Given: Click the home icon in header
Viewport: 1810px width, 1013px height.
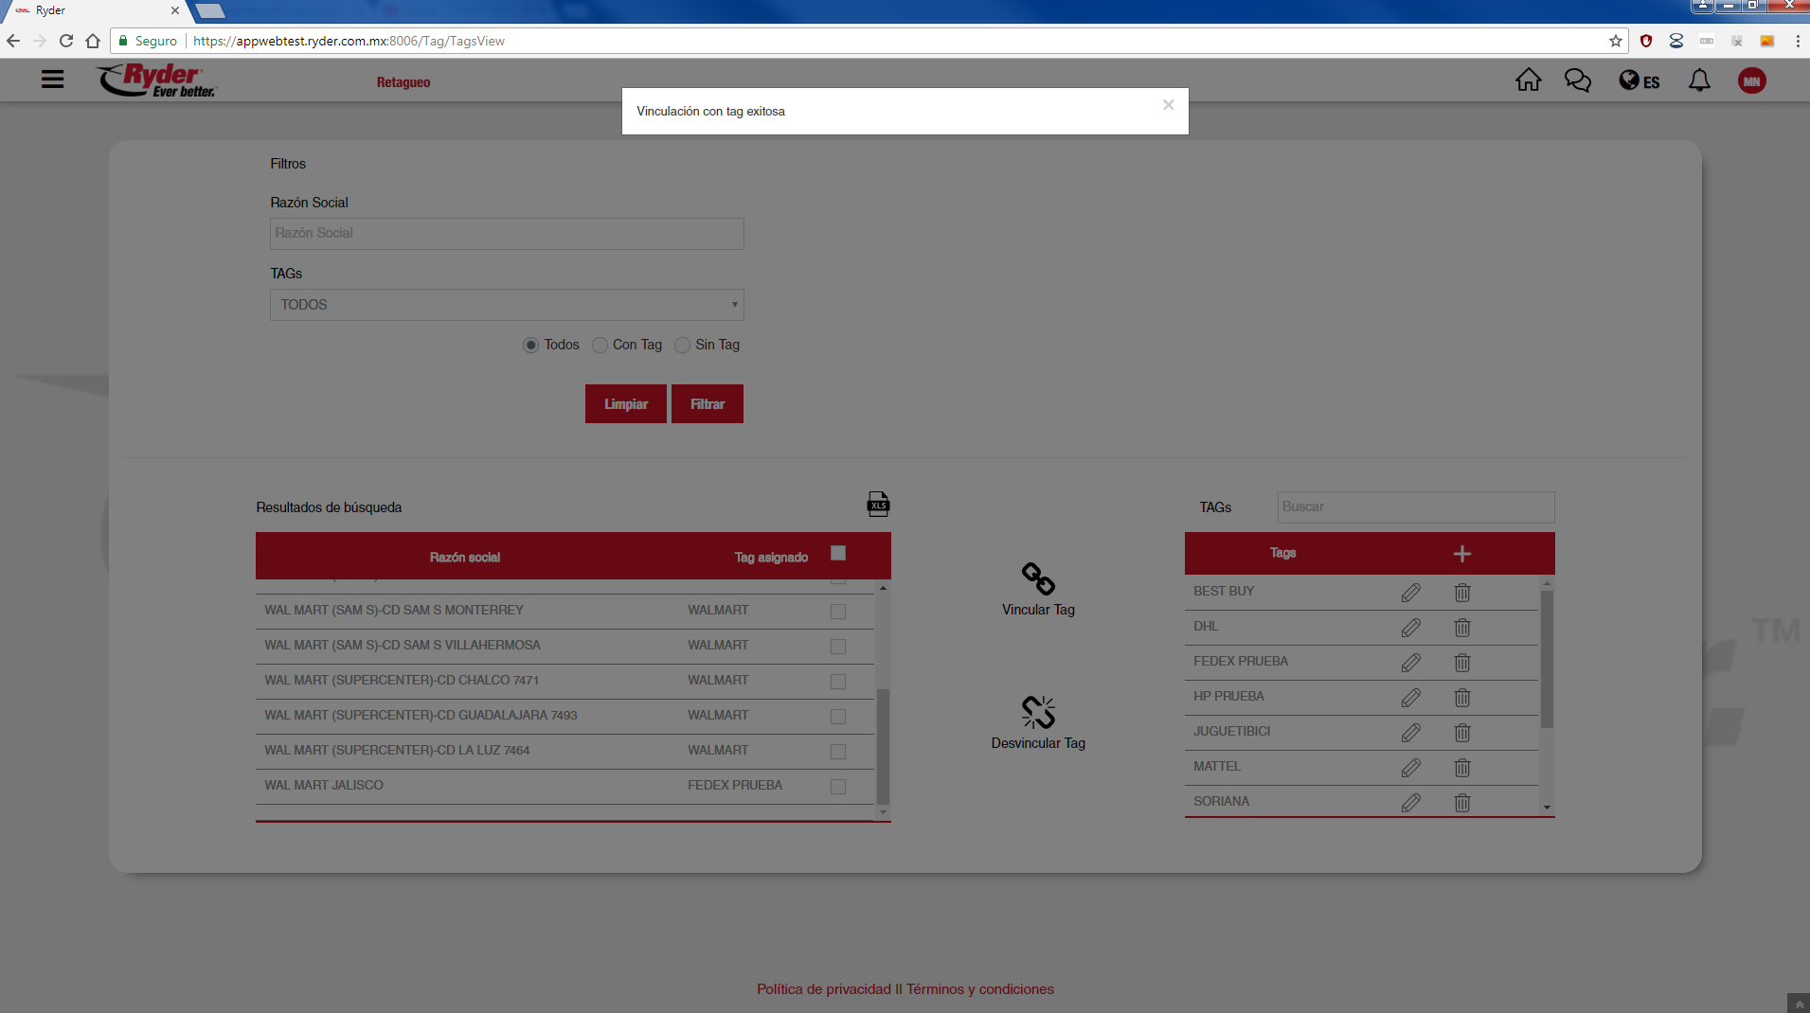Looking at the screenshot, I should (x=1528, y=80).
